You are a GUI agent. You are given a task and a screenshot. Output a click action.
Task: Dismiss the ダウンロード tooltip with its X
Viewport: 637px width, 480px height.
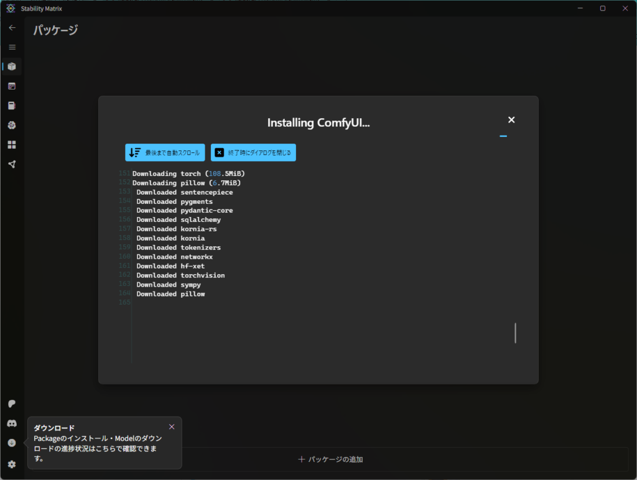(x=172, y=427)
